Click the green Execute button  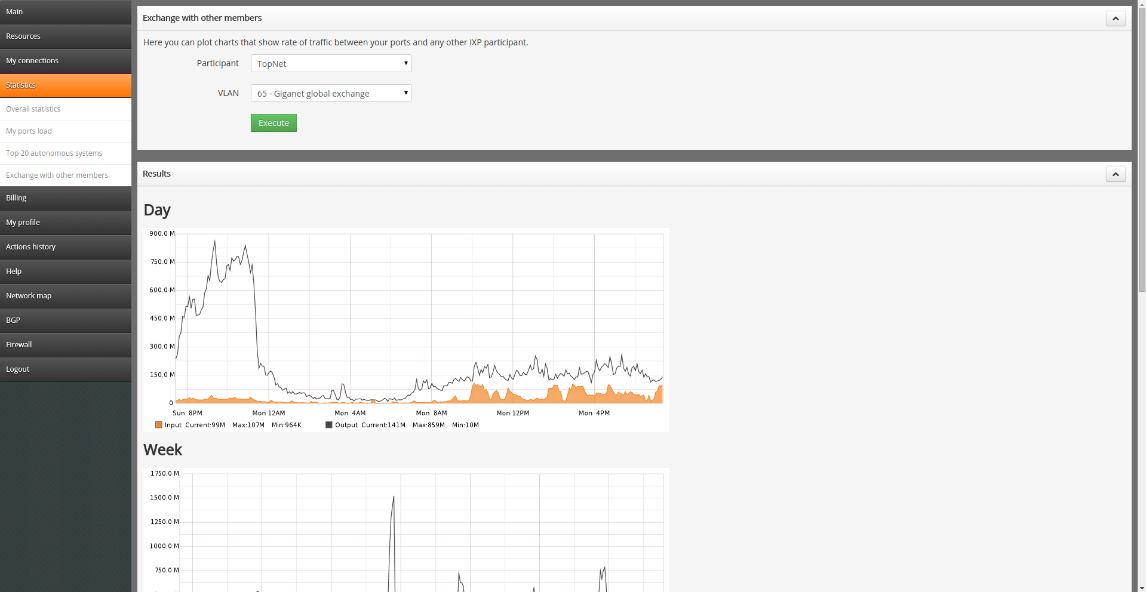pos(274,123)
